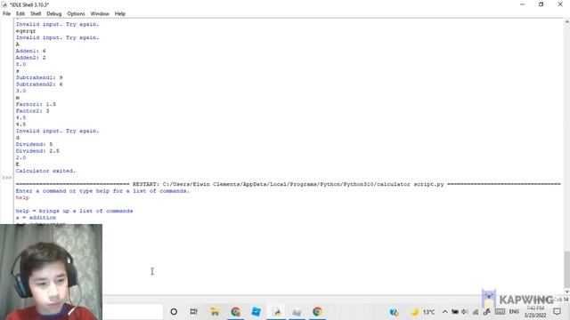Open Task View from the taskbar

(x=194, y=312)
